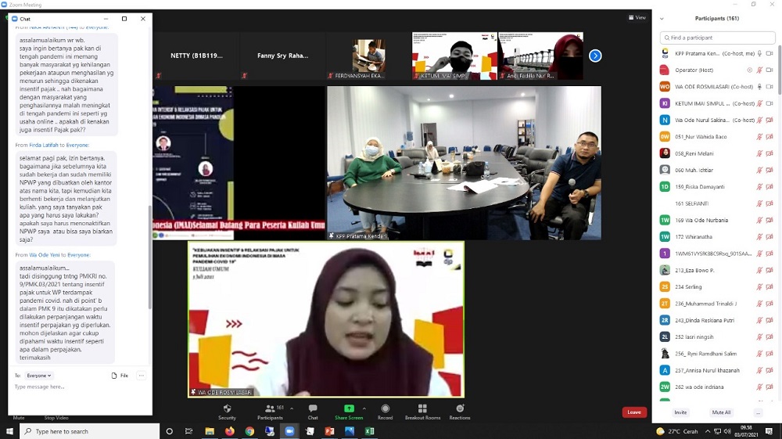The height and width of the screenshot is (439, 782).
Task: Click the Chat icon in meeting toolbar
Action: [313, 408]
